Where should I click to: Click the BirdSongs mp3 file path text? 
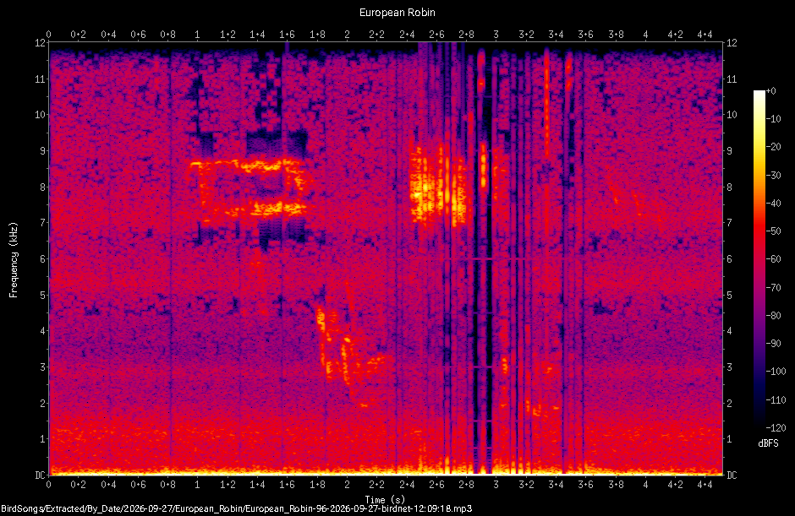236,508
